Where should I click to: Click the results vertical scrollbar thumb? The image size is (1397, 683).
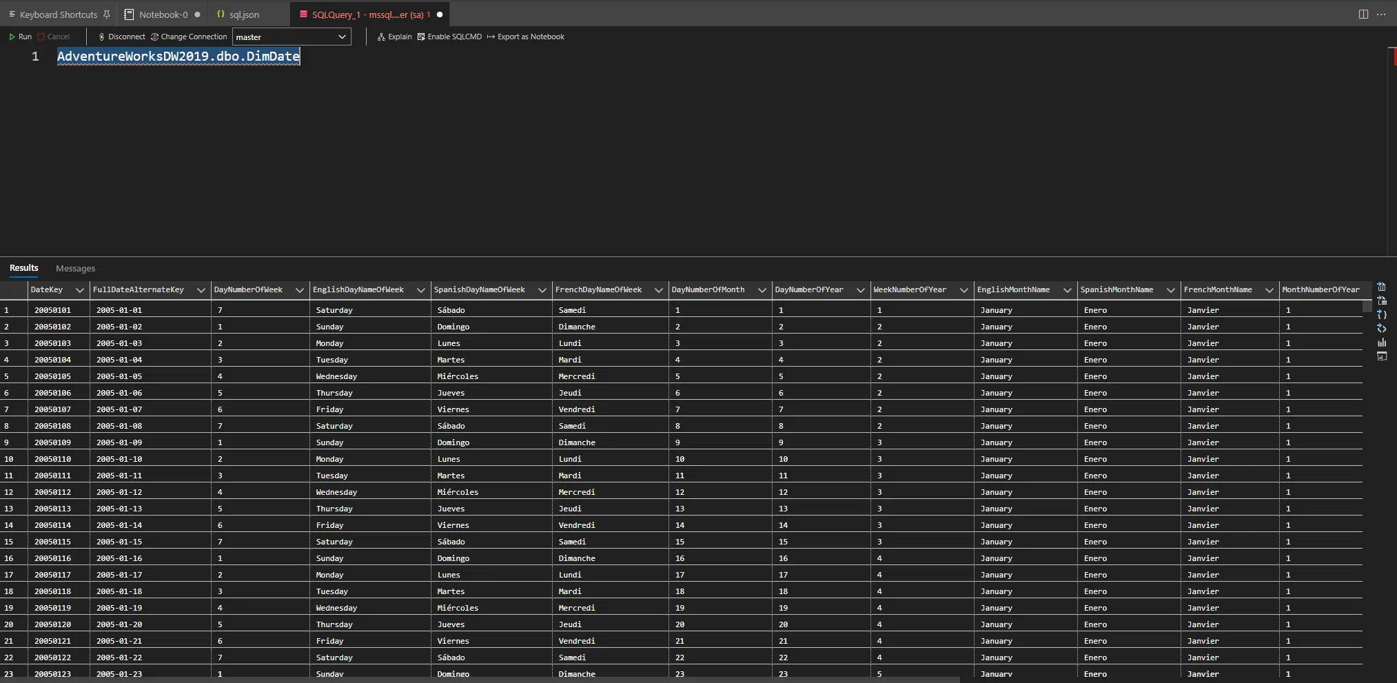click(1367, 306)
